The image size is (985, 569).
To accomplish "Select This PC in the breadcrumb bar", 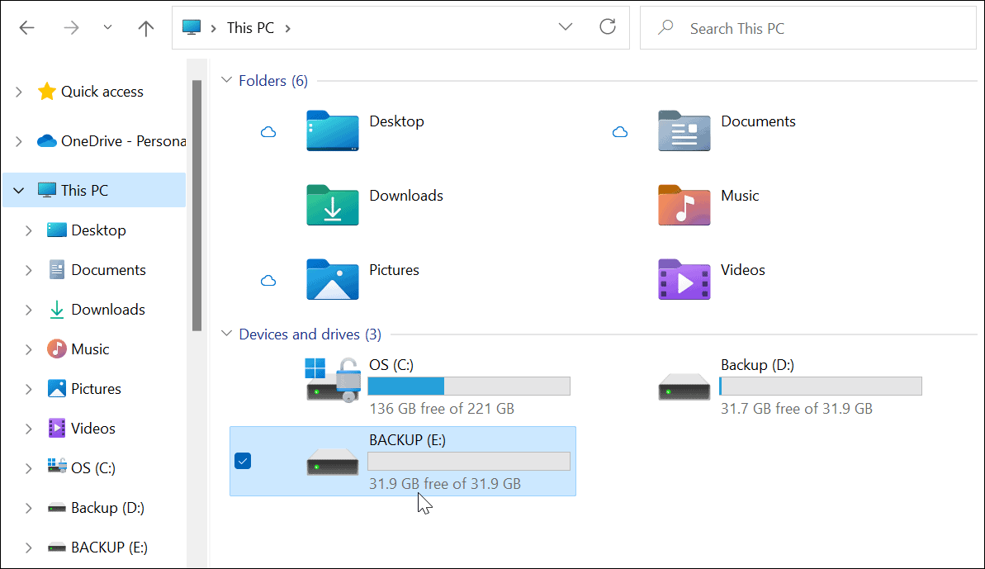I will 249,27.
